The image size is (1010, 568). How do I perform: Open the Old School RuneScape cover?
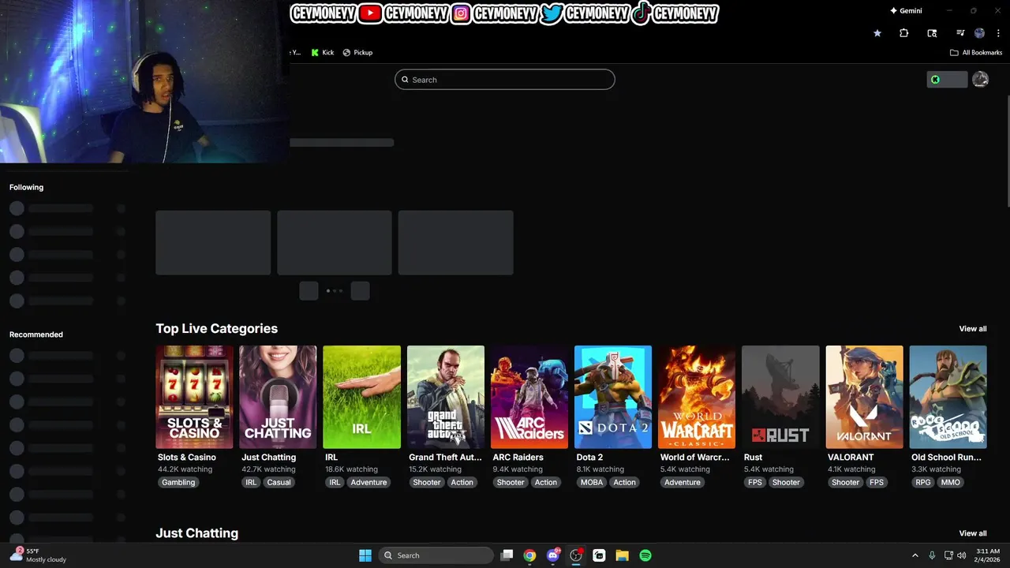(948, 397)
